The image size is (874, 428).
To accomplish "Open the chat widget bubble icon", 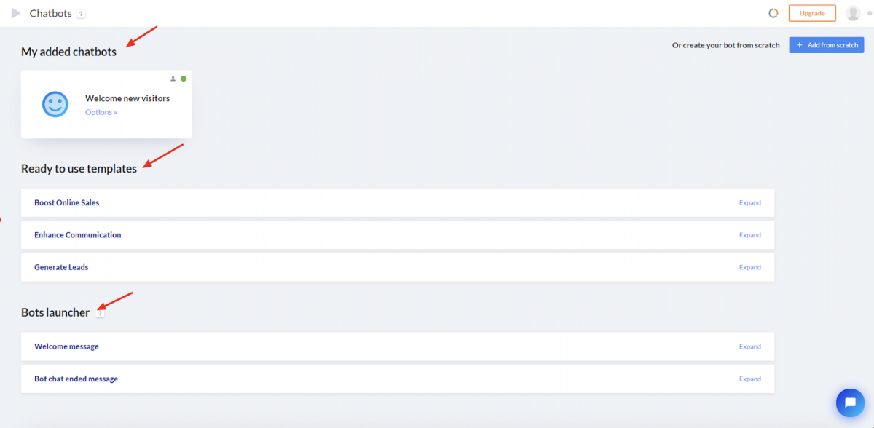I will click(850, 402).
